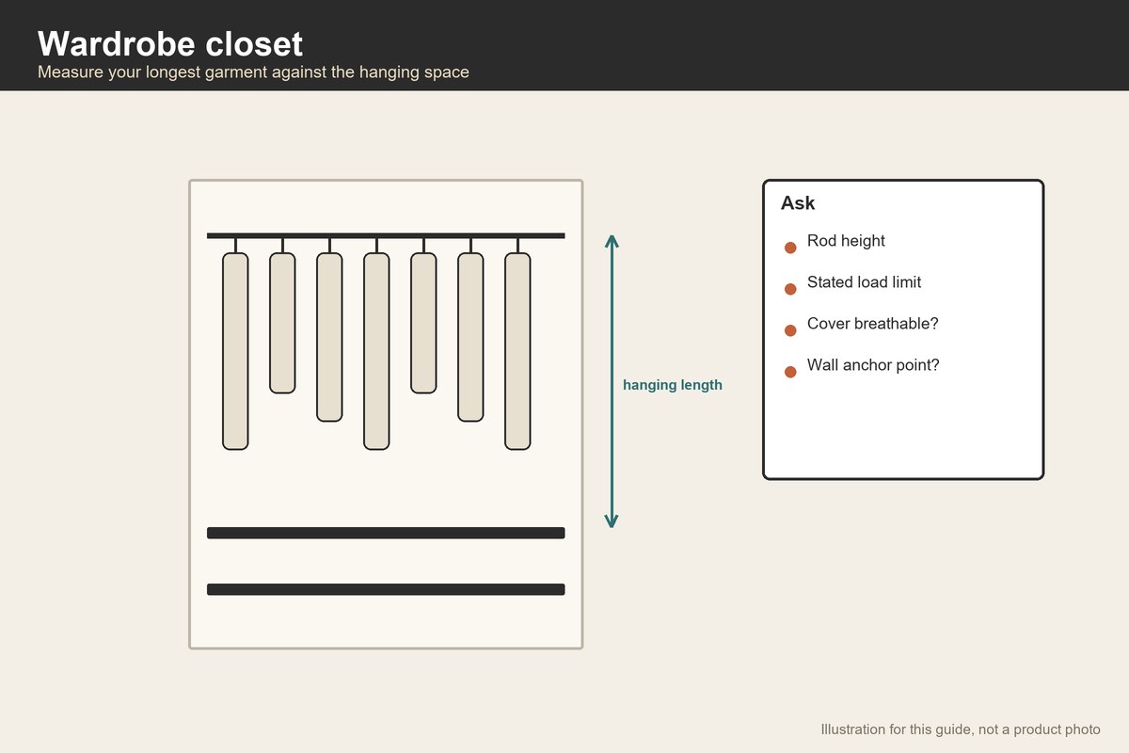Click the 'hanging length' label
The image size is (1129, 753).
click(673, 385)
